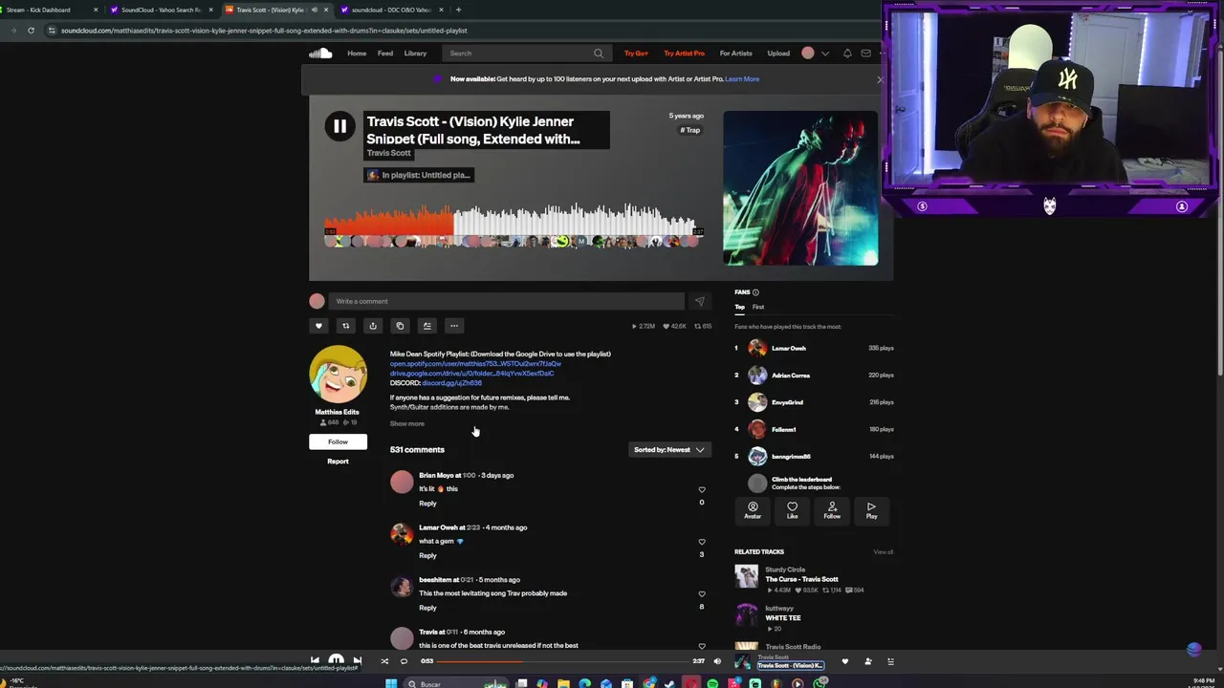Open a new browser tab

coord(458,10)
